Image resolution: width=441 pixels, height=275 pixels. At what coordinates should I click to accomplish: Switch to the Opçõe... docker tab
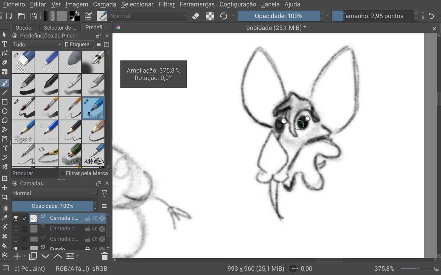click(x=25, y=27)
